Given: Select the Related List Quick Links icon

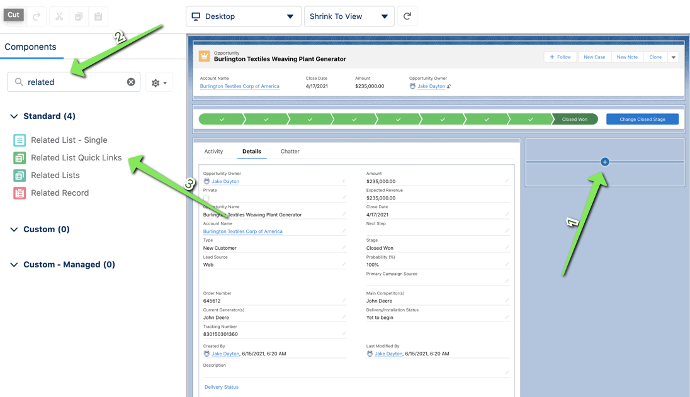Looking at the screenshot, I should pos(20,158).
